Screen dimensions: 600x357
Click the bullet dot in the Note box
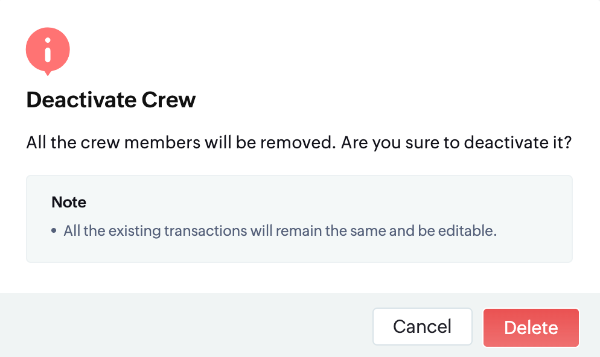[54, 232]
